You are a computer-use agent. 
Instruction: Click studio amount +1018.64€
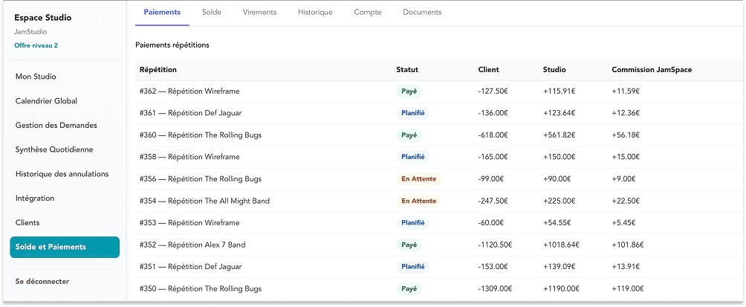(x=561, y=245)
